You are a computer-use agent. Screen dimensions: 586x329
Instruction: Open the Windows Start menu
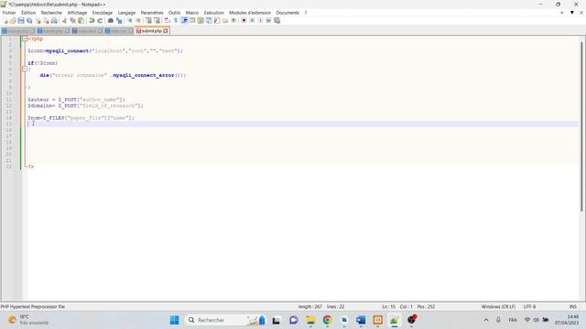174,320
